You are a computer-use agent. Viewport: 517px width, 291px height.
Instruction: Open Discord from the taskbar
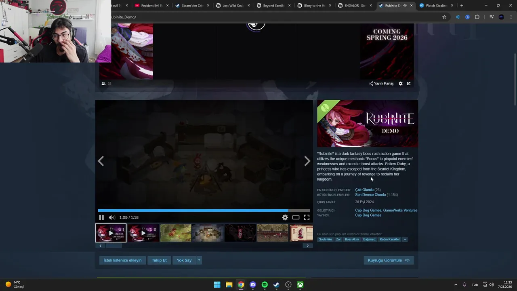pos(253,285)
